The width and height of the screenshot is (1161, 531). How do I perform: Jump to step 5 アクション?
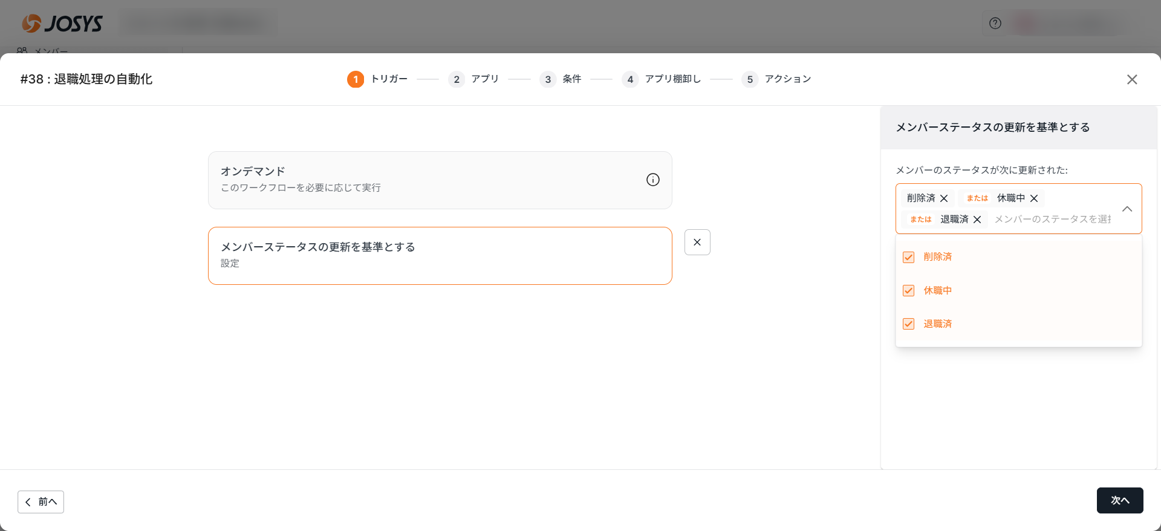click(x=776, y=79)
